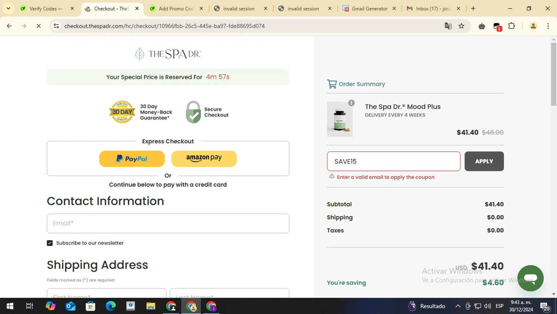The height and width of the screenshot is (314, 557).
Task: Close the Gmail Generator tab
Action: coord(394,9)
